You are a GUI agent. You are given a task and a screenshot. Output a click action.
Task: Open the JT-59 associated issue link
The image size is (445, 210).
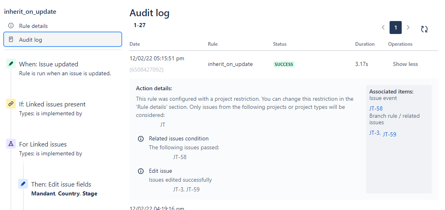coord(390,134)
